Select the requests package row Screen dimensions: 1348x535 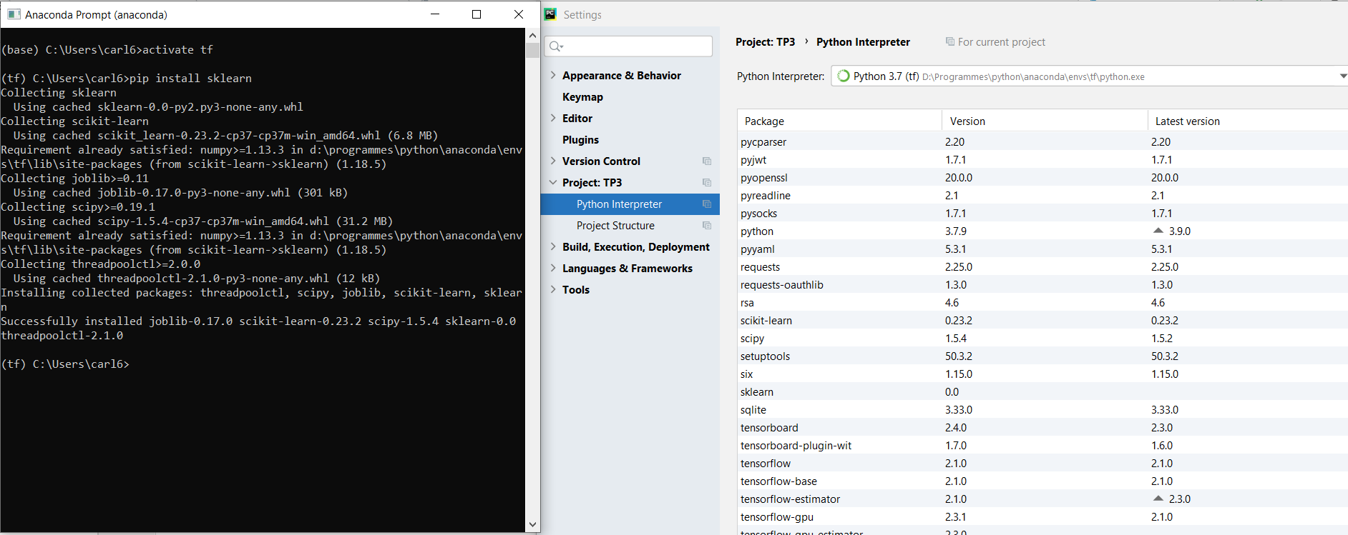tap(1042, 266)
